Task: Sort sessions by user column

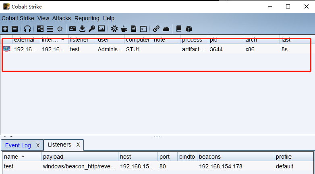Action: (x=110, y=40)
